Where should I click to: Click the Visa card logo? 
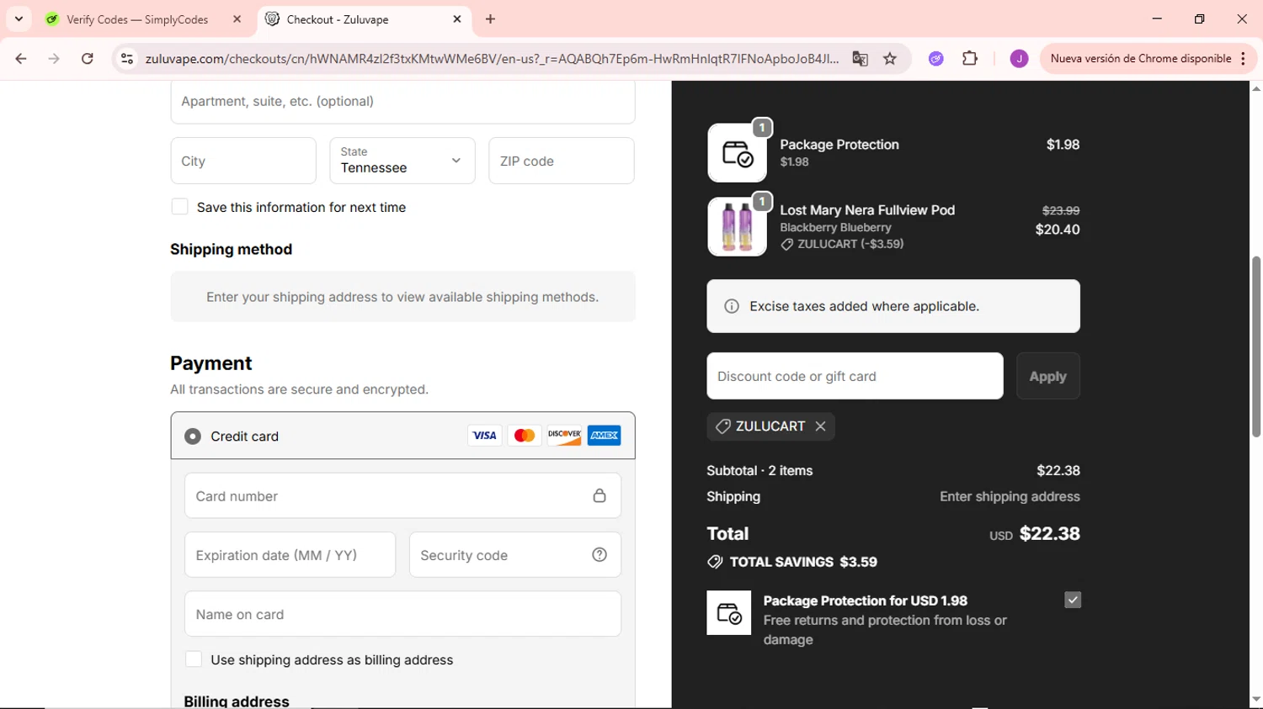point(484,436)
